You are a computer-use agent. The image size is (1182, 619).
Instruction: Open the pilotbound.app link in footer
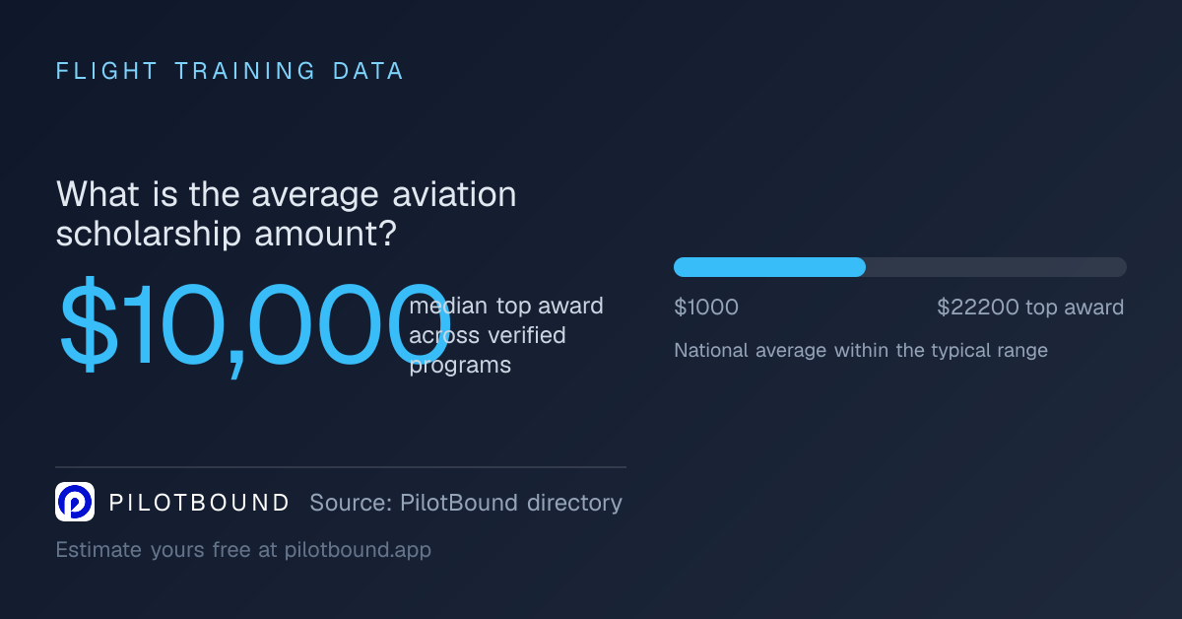pos(358,550)
